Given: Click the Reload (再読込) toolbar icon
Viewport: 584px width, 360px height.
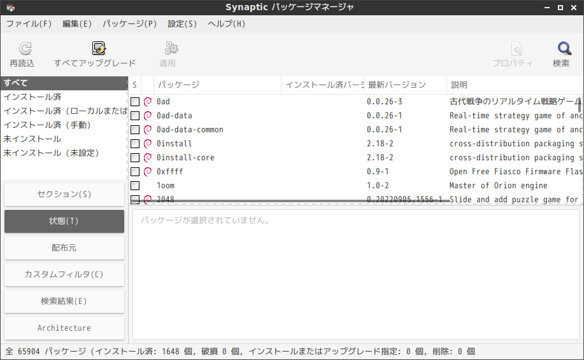Looking at the screenshot, I should [25, 48].
